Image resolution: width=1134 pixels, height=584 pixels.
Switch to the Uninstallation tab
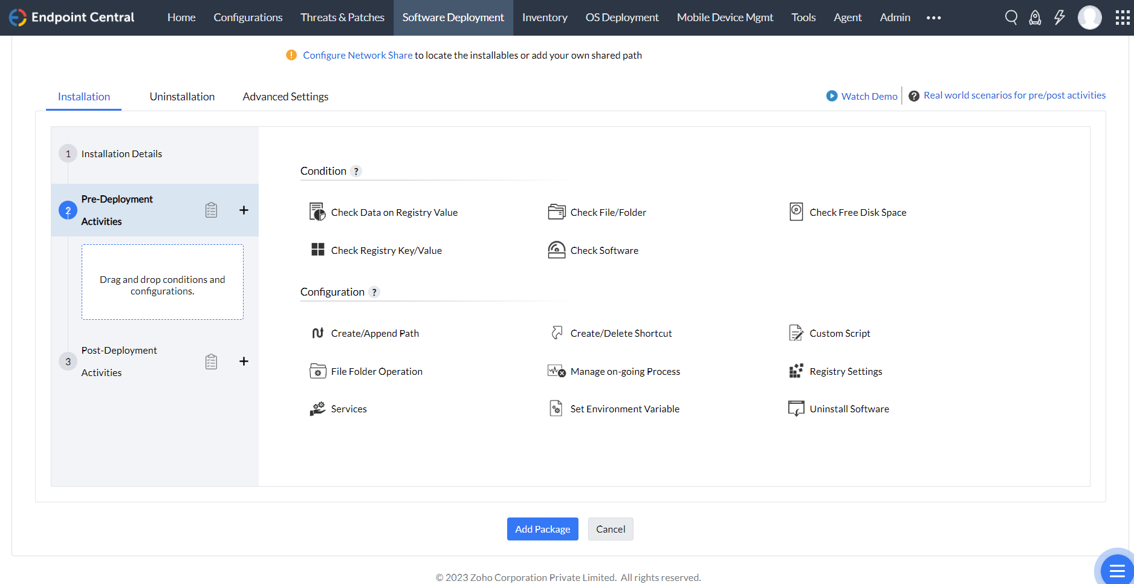182,96
